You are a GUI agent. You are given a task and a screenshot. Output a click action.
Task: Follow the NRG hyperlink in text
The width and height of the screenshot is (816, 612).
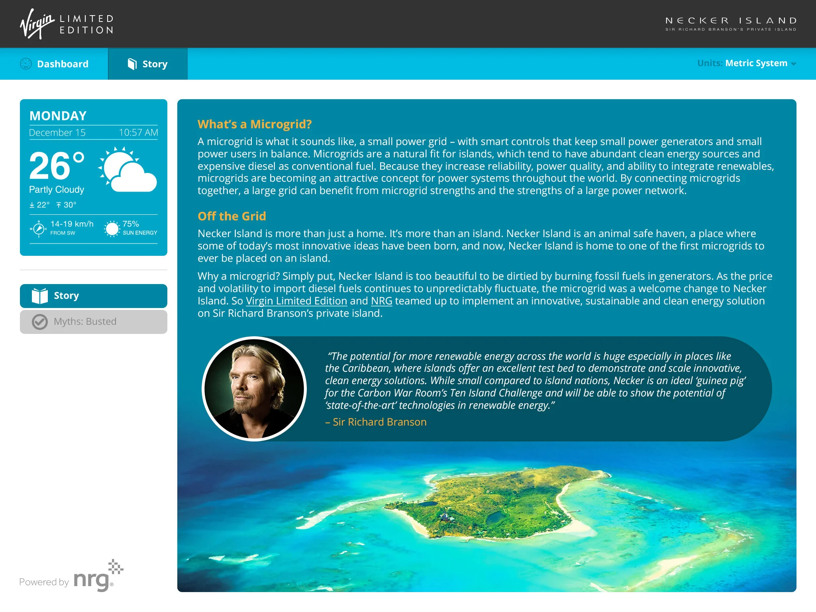381,301
